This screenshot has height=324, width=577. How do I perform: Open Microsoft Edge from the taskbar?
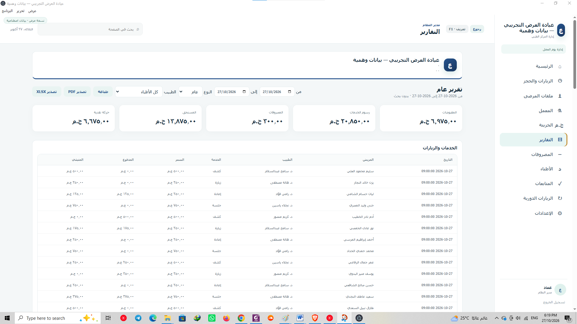153,318
